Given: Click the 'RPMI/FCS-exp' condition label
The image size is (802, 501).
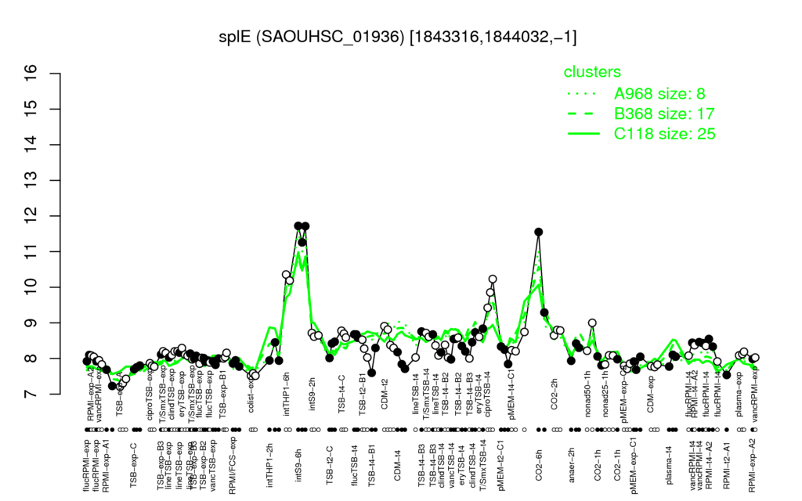Looking at the screenshot, I should tap(233, 465).
